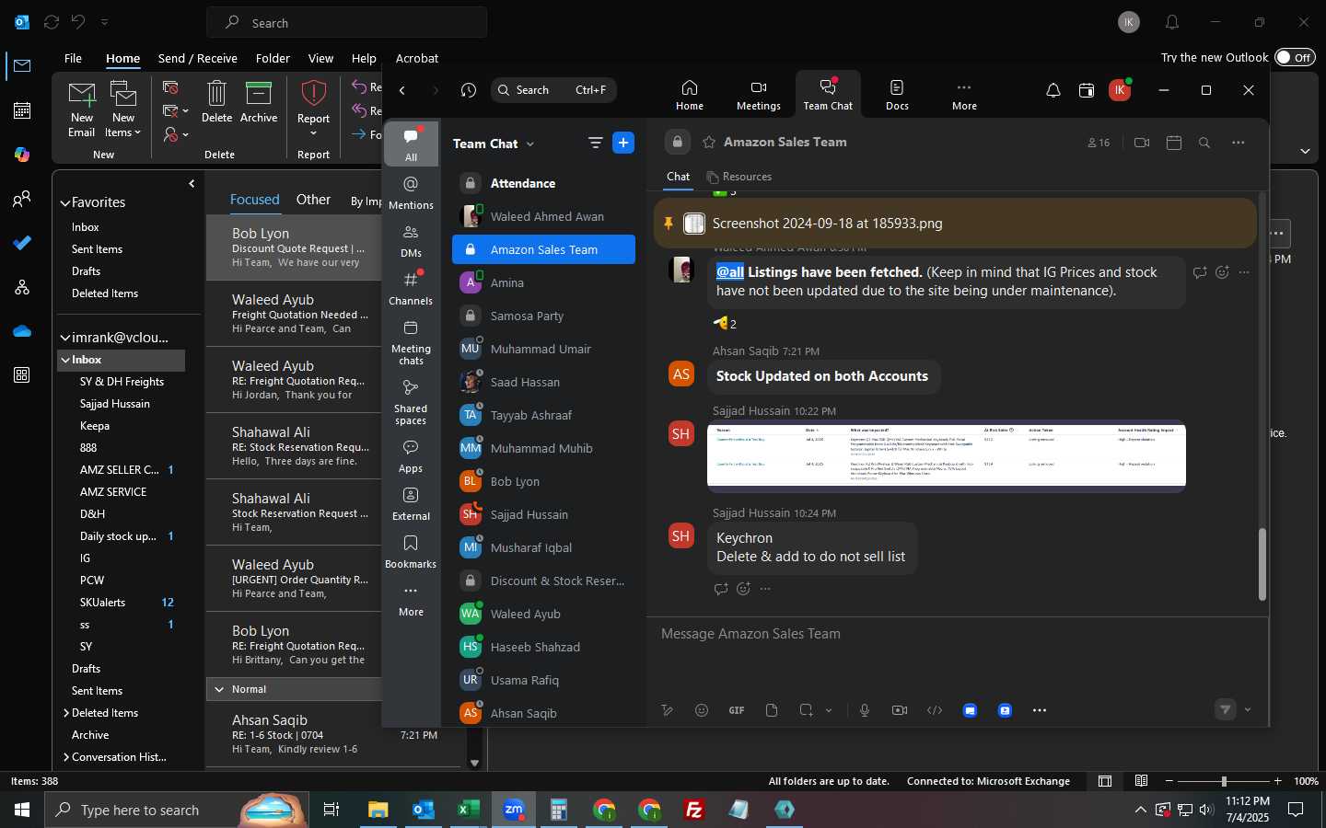Open the View ribbon tab
1326x828 pixels.
point(320,58)
